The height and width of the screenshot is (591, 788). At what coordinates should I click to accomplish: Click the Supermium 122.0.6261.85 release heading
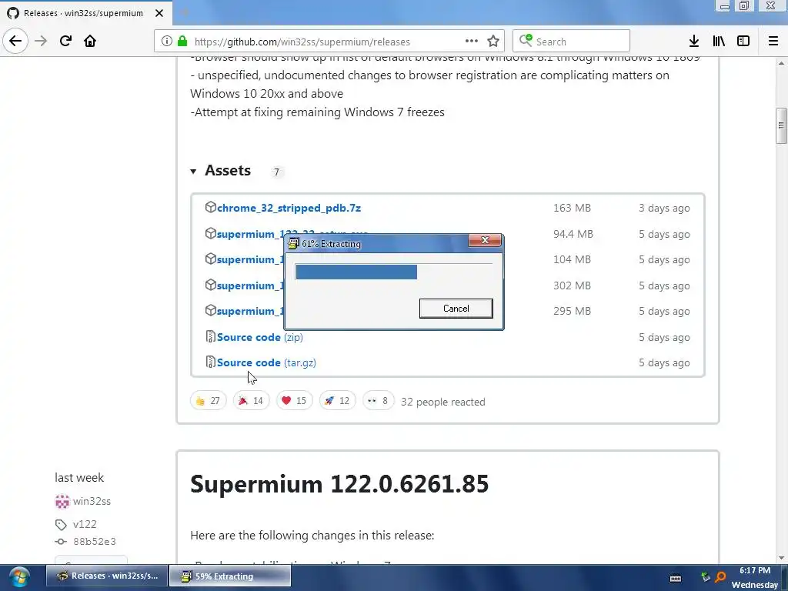339,484
